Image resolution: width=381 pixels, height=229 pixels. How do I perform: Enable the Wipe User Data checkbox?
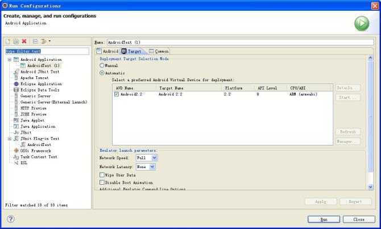(102, 175)
